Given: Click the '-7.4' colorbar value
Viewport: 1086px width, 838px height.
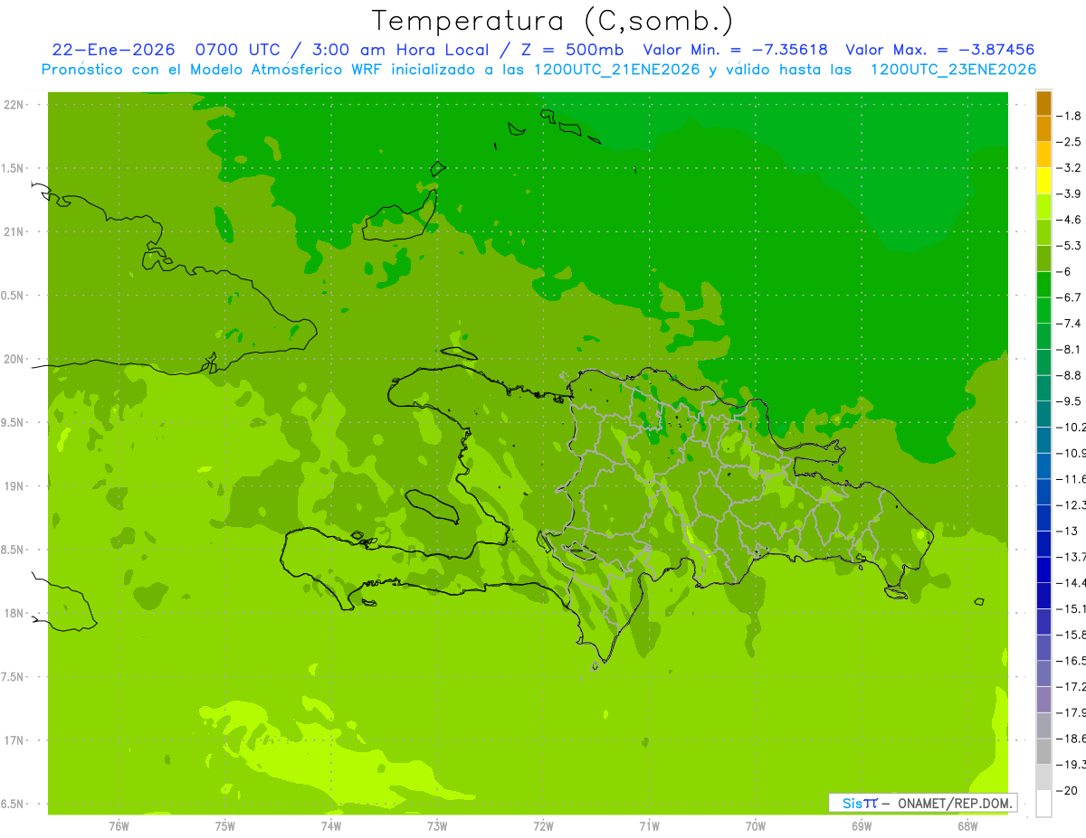Looking at the screenshot, I should pos(1070,323).
